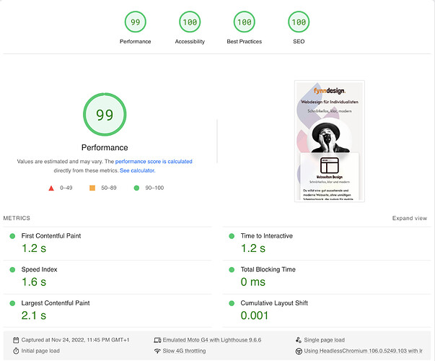435x361 pixels.
Task: Click the Slow 4G throttling wifi icon
Action: tap(157, 351)
